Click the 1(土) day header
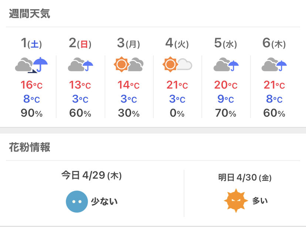The height and width of the screenshot is (227, 306). pyautogui.click(x=31, y=43)
